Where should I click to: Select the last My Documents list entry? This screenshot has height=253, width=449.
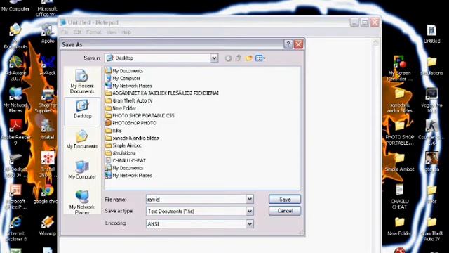point(124,168)
